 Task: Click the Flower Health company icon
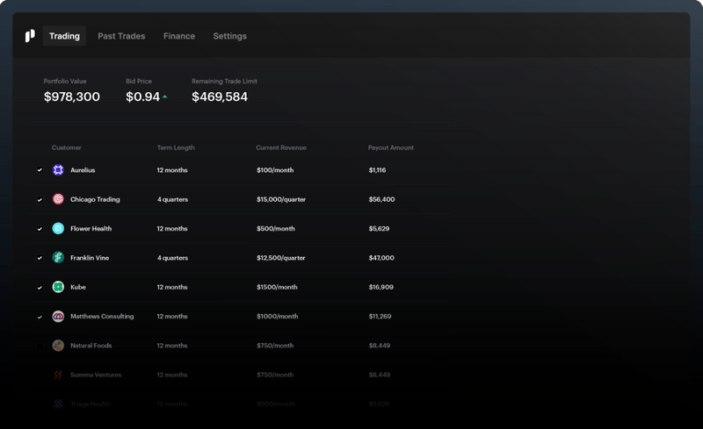(x=58, y=229)
